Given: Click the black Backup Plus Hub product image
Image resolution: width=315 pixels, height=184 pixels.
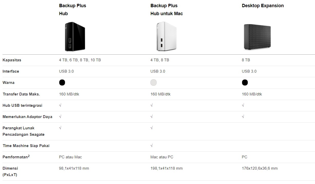Looking at the screenshot, I should point(75,36).
